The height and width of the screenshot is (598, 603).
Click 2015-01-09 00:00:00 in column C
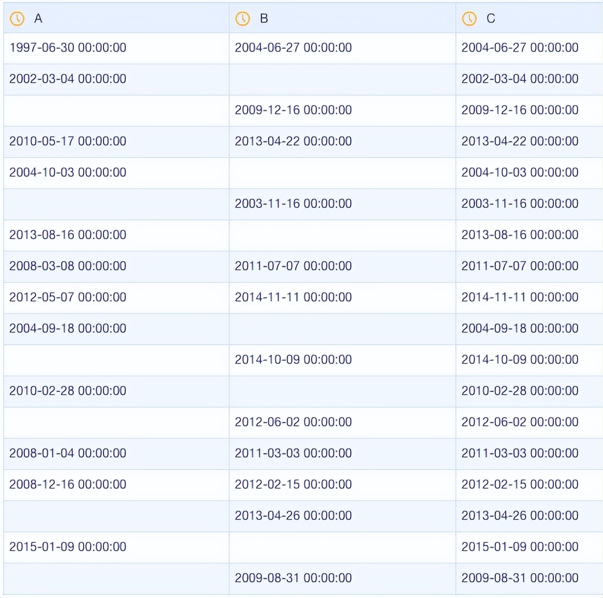[x=520, y=547]
